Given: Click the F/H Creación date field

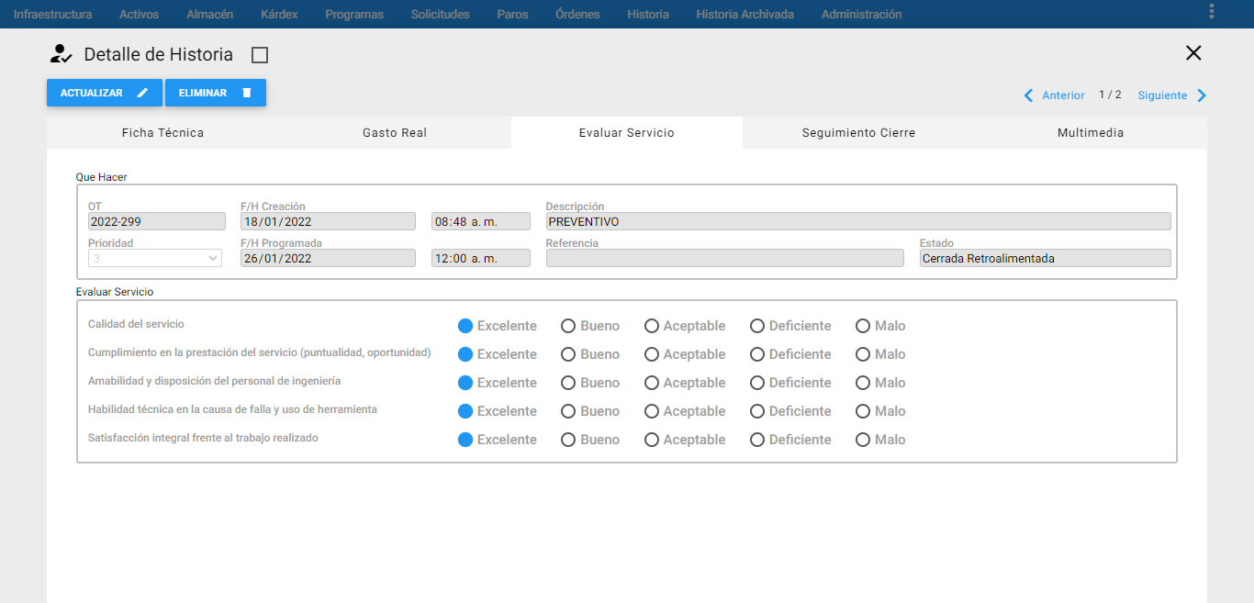Looking at the screenshot, I should pos(329,221).
